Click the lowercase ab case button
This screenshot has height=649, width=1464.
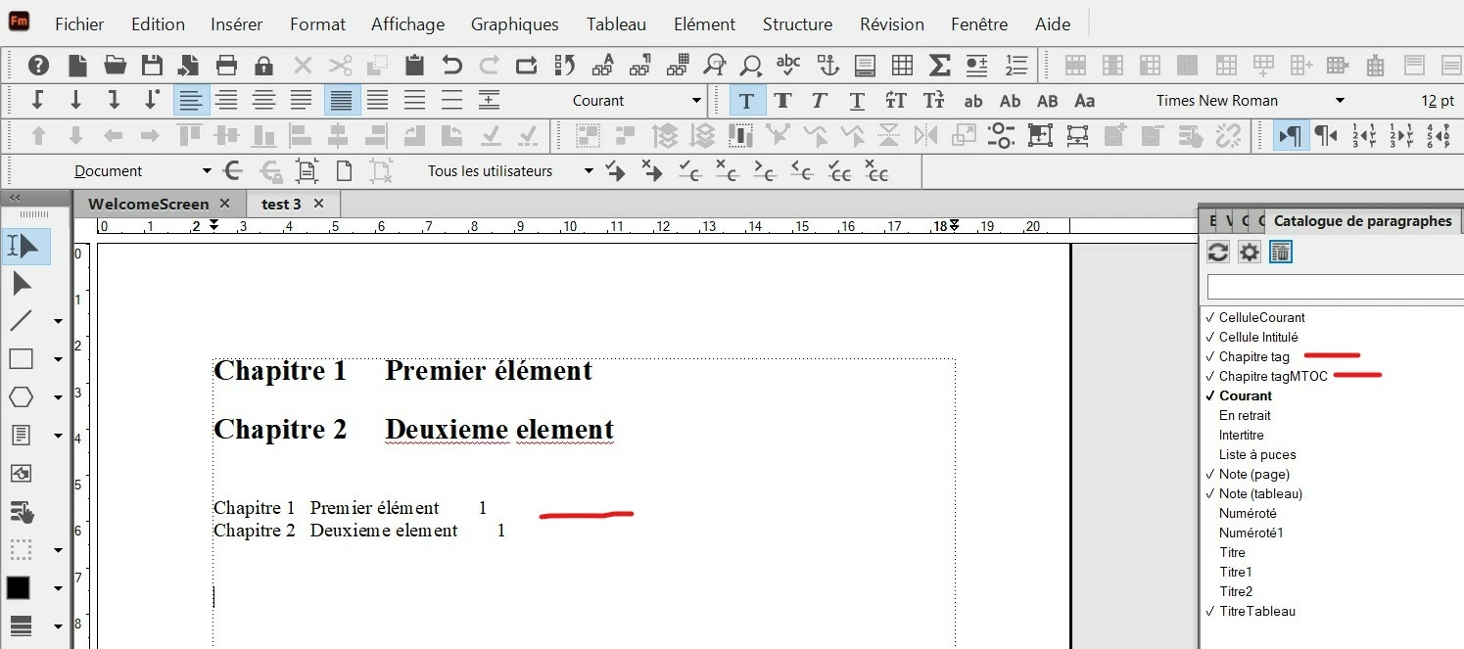[972, 100]
